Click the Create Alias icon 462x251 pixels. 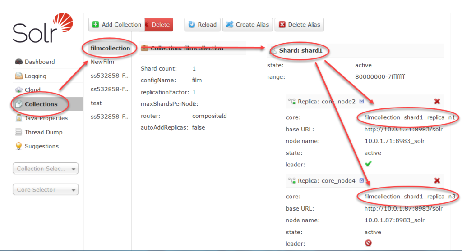pyautogui.click(x=230, y=24)
